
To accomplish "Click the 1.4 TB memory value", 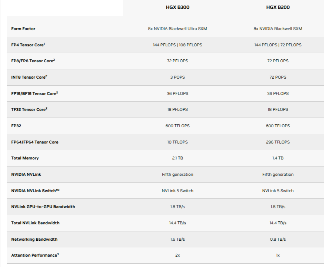I will [277, 158].
